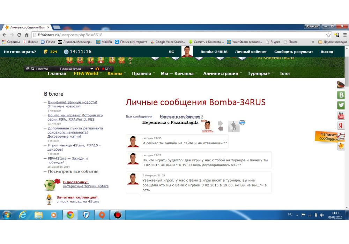Open VKontakte sidebar icon

341,95
